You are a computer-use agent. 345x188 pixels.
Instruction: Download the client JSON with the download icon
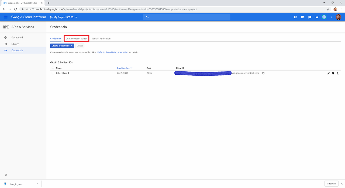(x=338, y=73)
